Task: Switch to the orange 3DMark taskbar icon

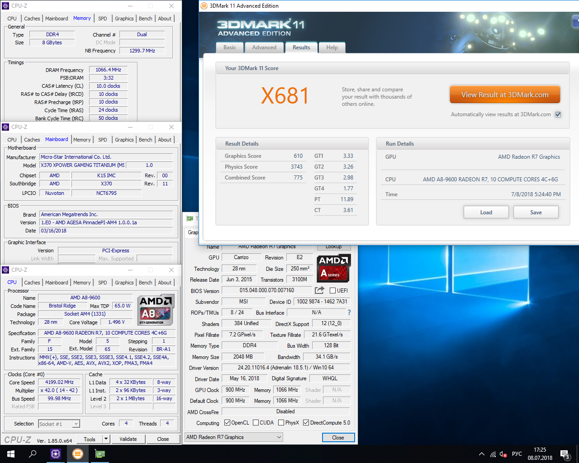Action: click(x=78, y=454)
